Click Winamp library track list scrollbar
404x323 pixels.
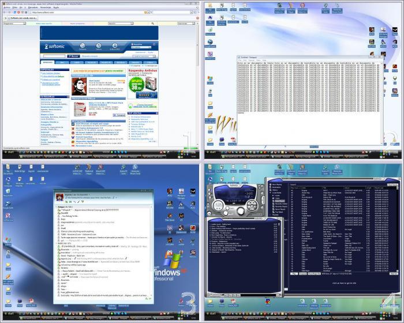(397, 230)
